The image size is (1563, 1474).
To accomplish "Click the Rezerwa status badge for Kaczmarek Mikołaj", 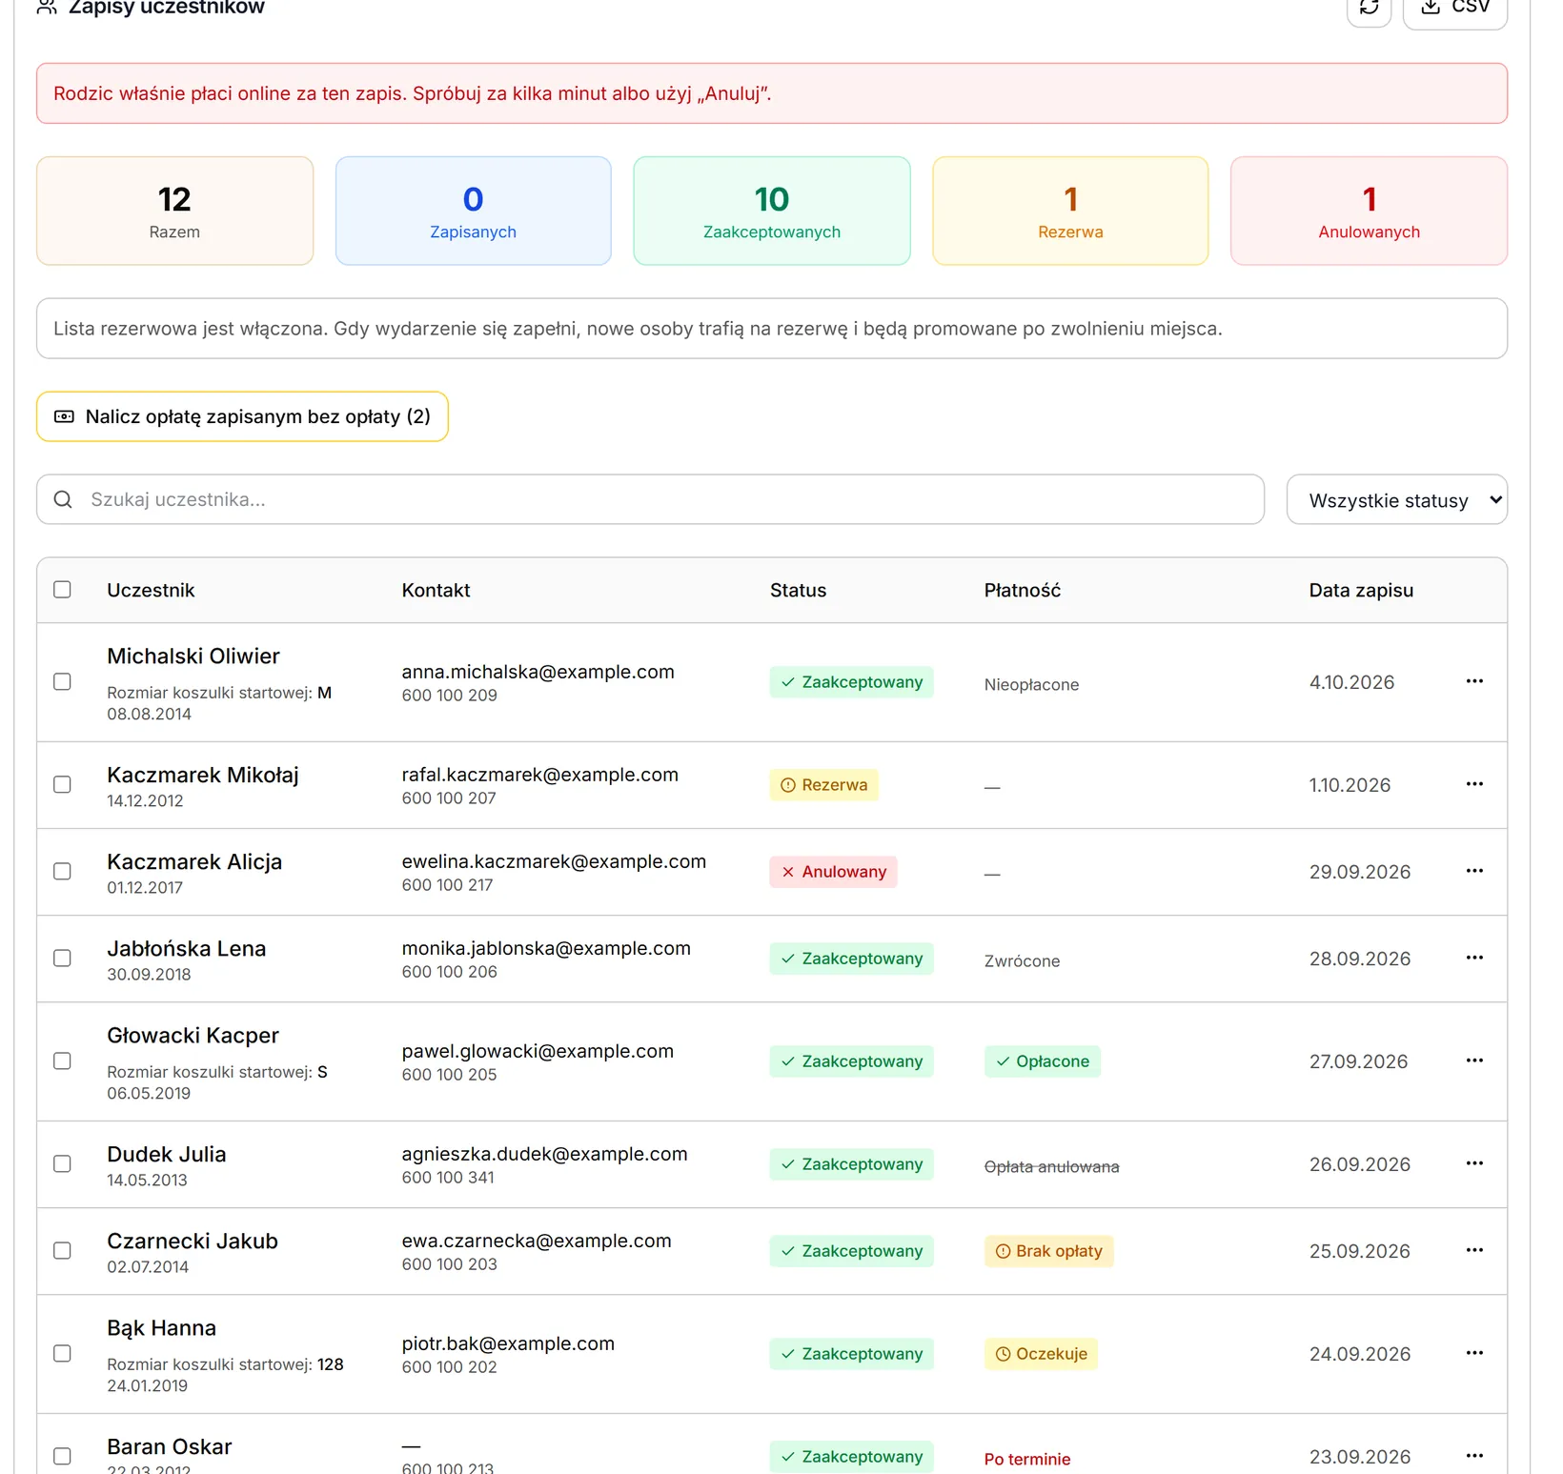I will coord(824,785).
